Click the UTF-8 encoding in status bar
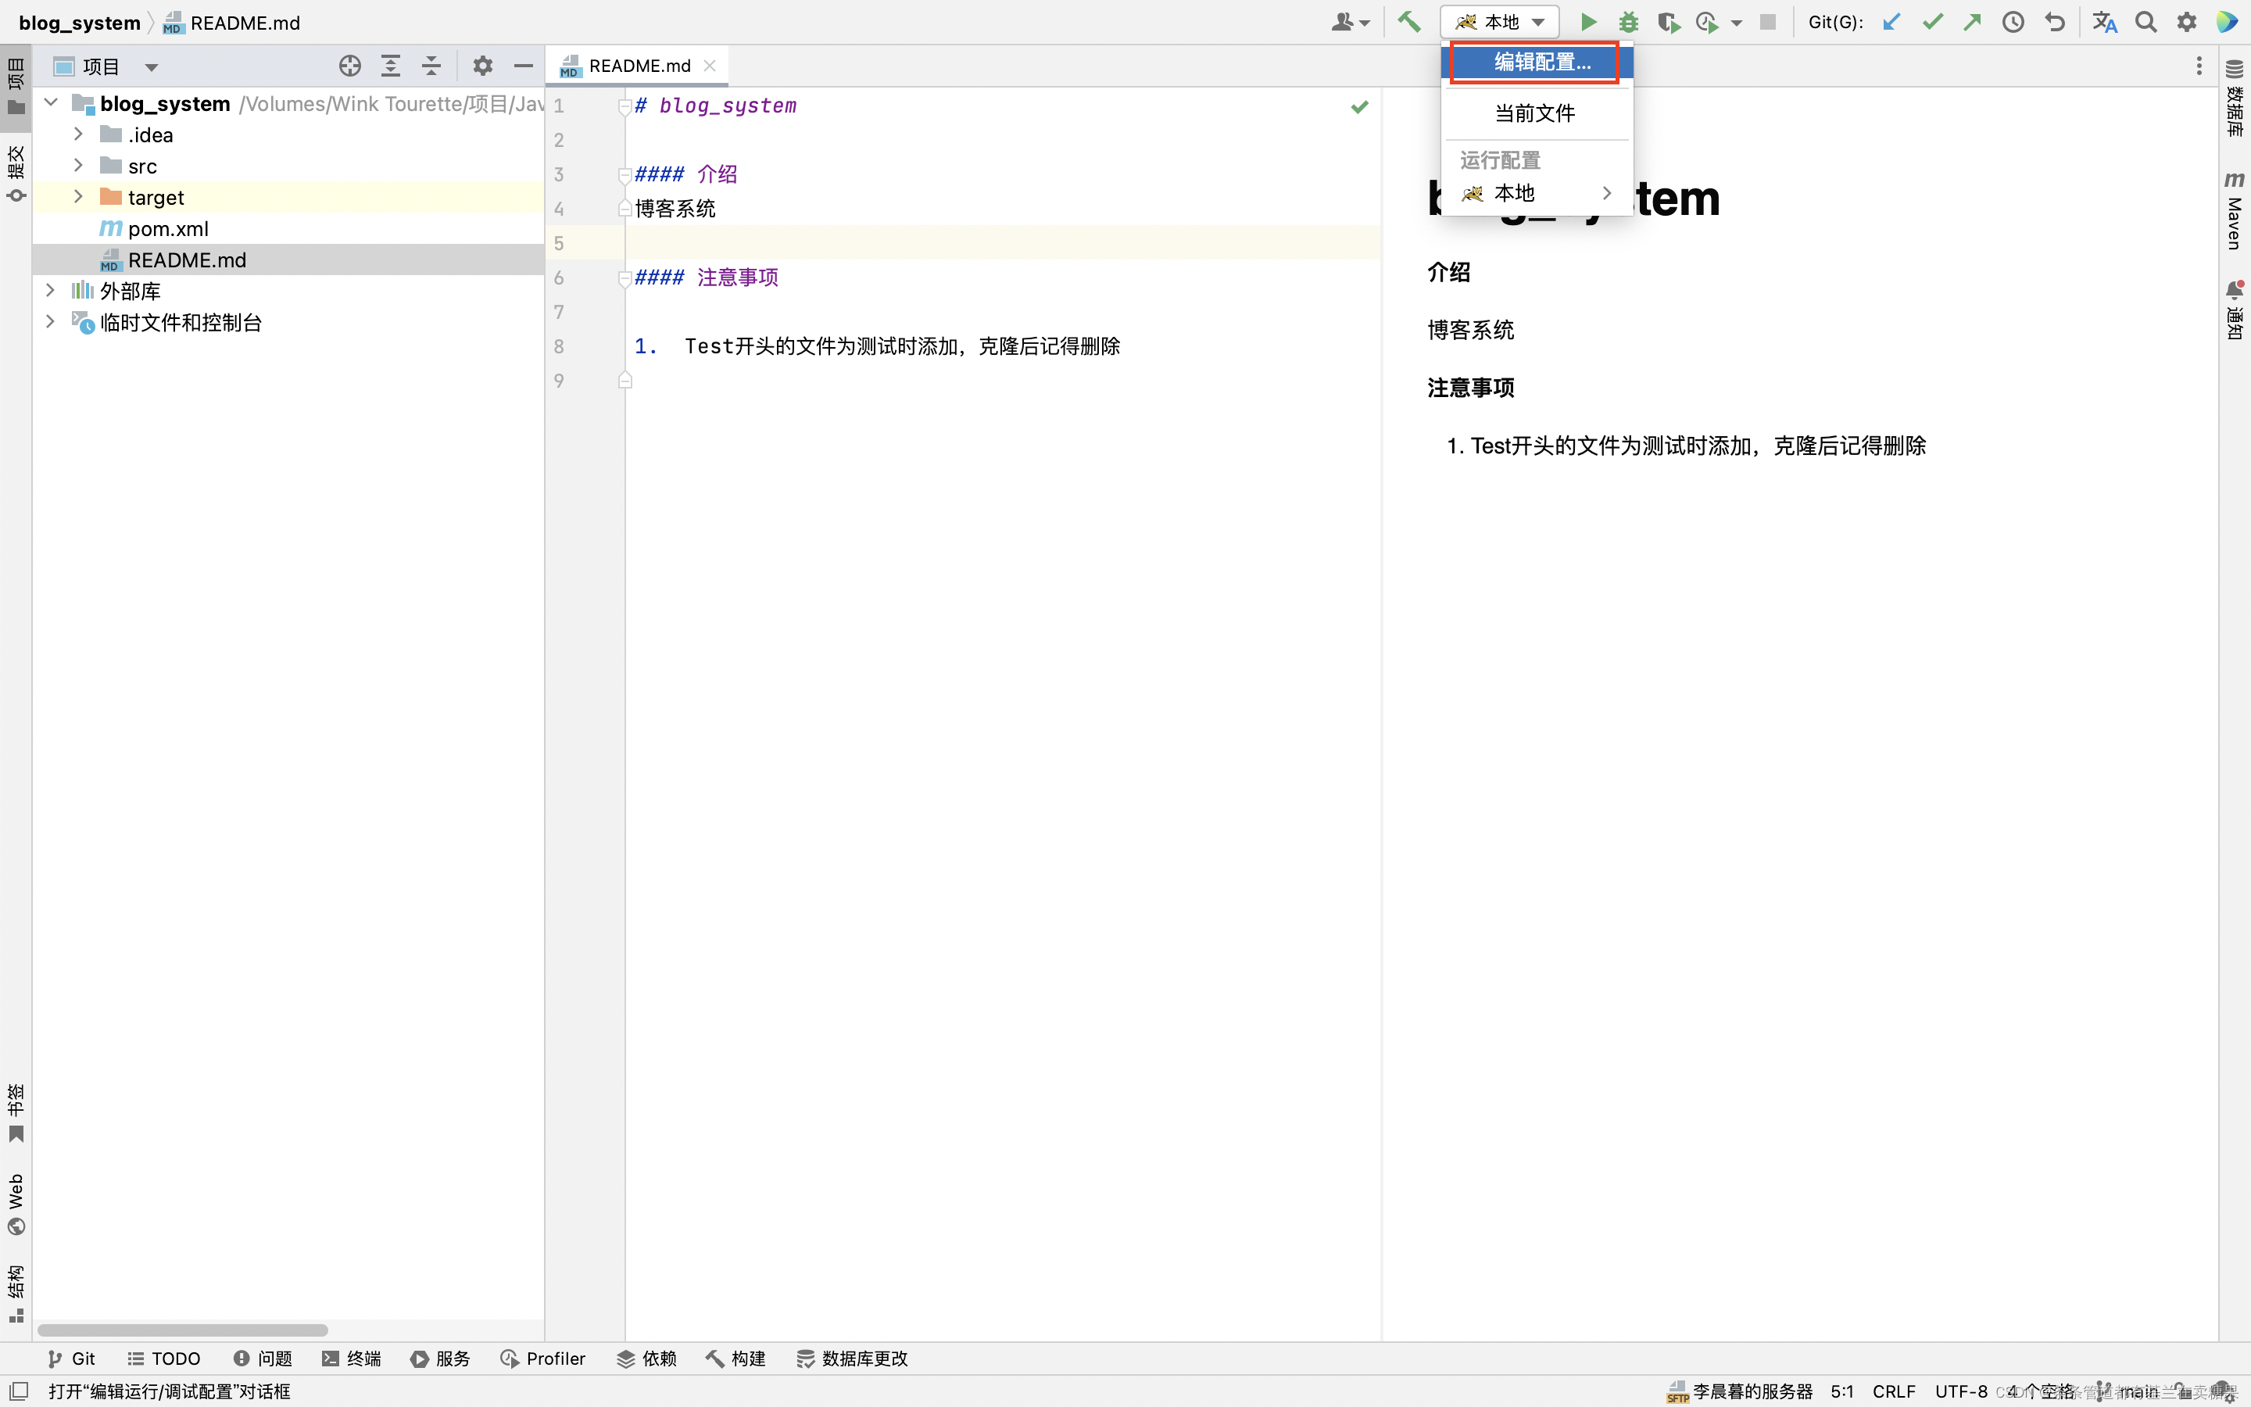Viewport: 2251px width, 1407px height. [1961, 1391]
